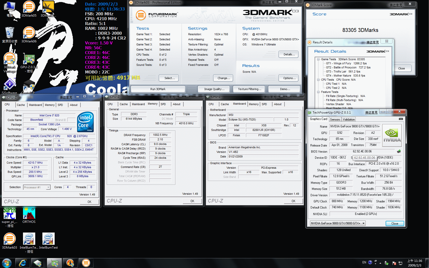
Task: Open the 3DMark03 desktop shortcut
Action: (x=9, y=241)
